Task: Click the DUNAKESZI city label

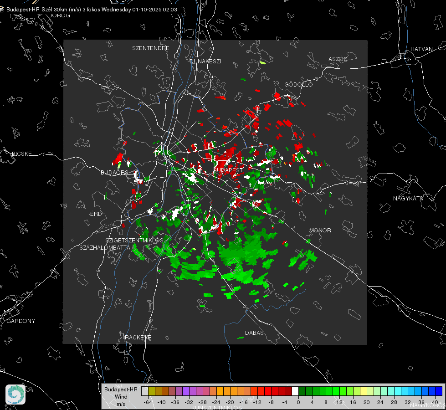Action: point(205,61)
